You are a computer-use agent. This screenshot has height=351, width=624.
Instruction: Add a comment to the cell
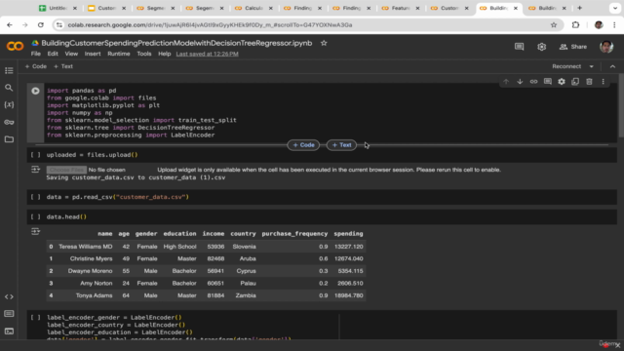click(548, 82)
